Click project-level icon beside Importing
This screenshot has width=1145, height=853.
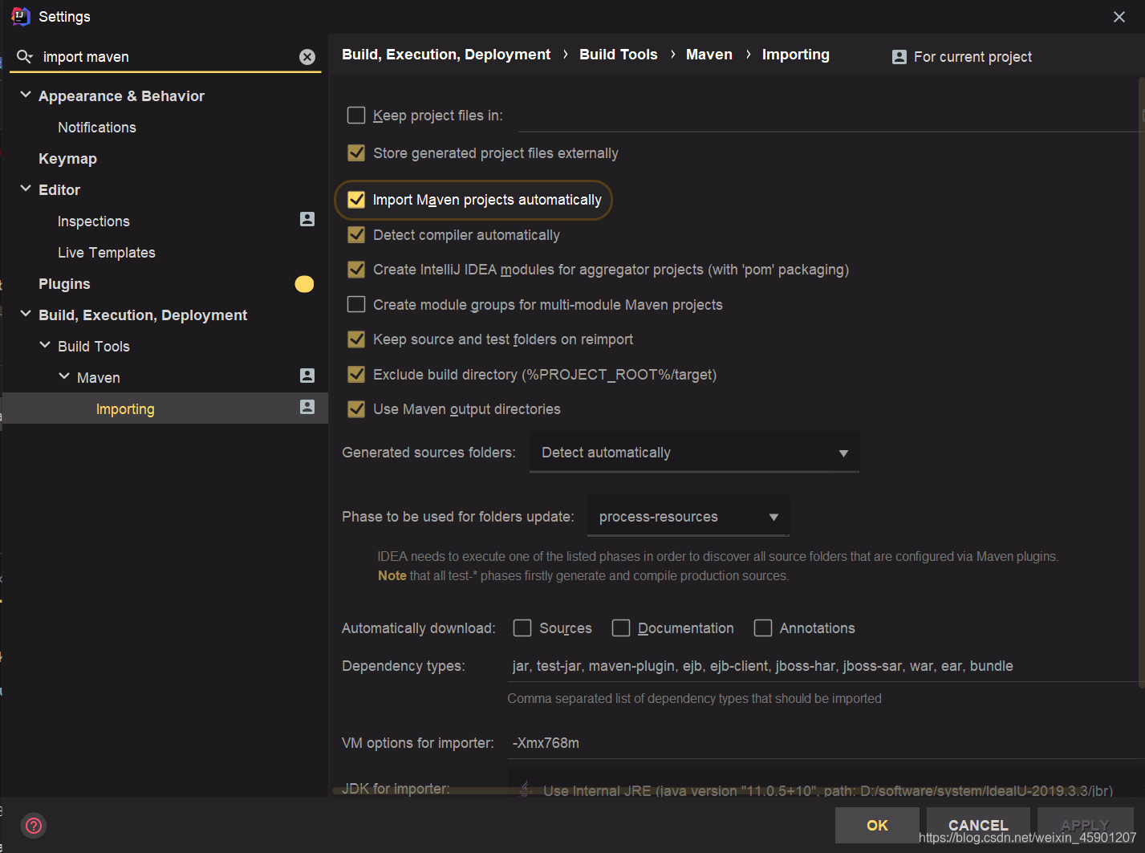[x=307, y=407]
